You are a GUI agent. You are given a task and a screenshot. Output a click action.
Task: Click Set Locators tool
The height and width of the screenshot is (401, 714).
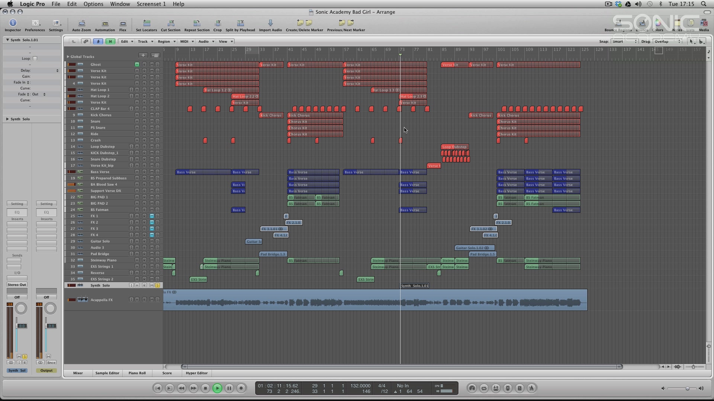pyautogui.click(x=147, y=25)
